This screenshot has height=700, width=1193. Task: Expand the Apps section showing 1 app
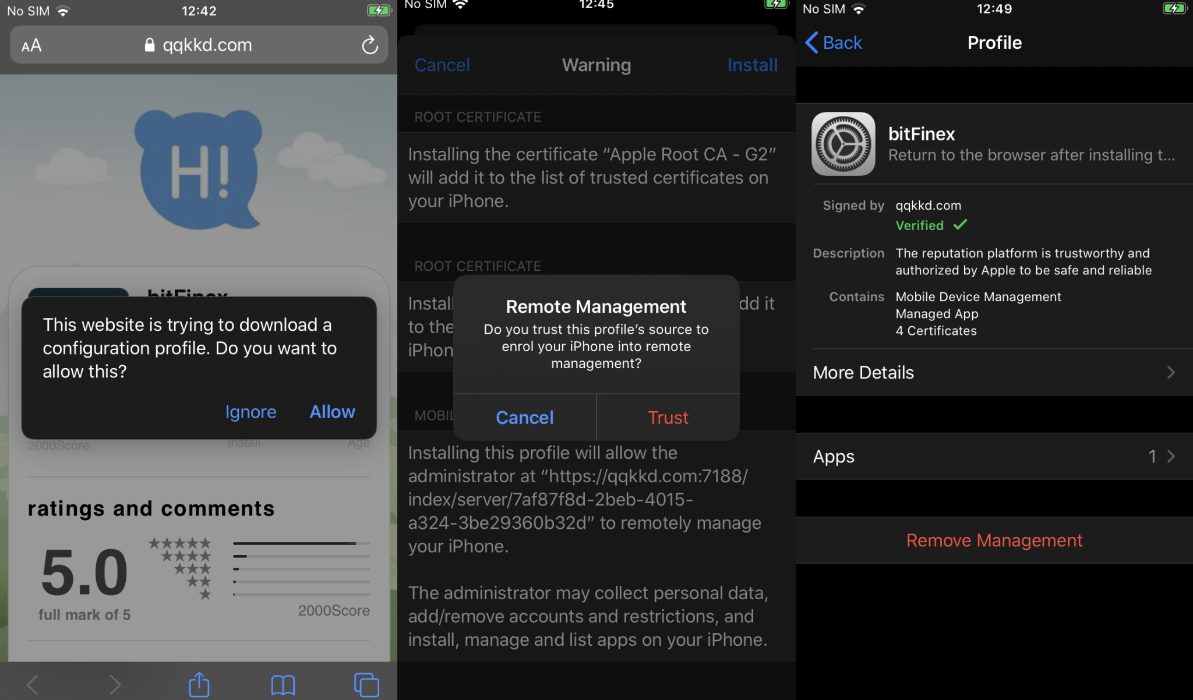coord(995,457)
